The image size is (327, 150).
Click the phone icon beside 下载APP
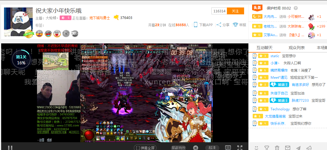pyautogui.click(x=195, y=25)
